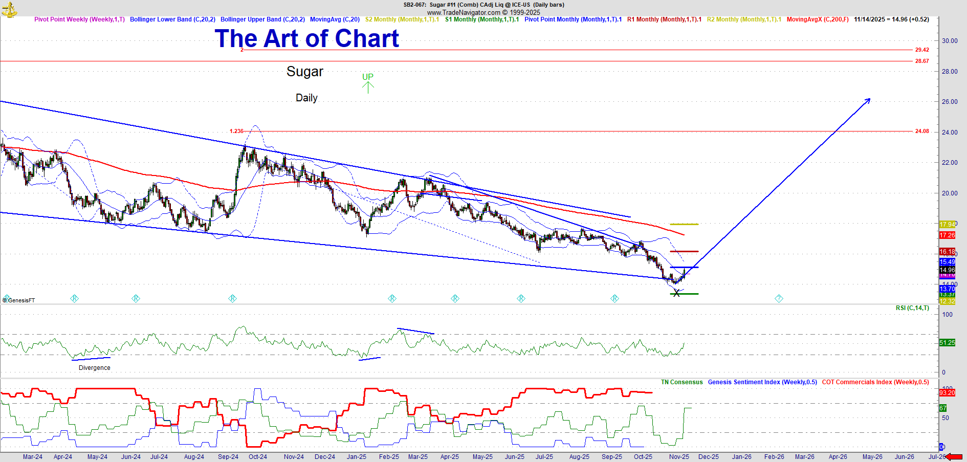Select the RSI (C,14,T) indicator label
Image resolution: width=967 pixels, height=462 pixels.
coord(912,308)
